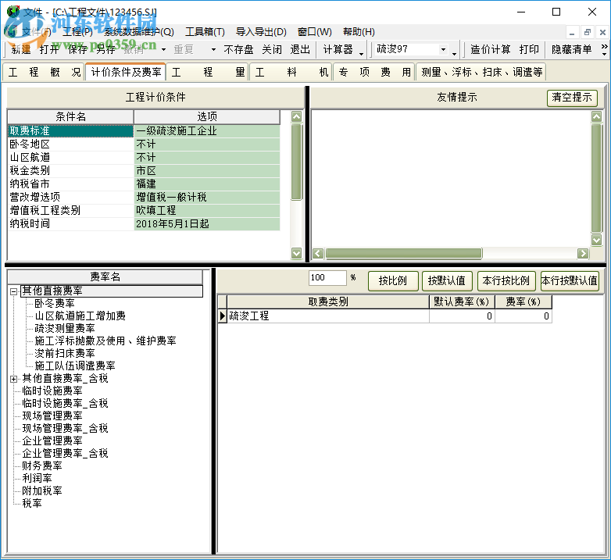Select 企业管理费率 in the tree
The width and height of the screenshot is (611, 560).
point(52,441)
